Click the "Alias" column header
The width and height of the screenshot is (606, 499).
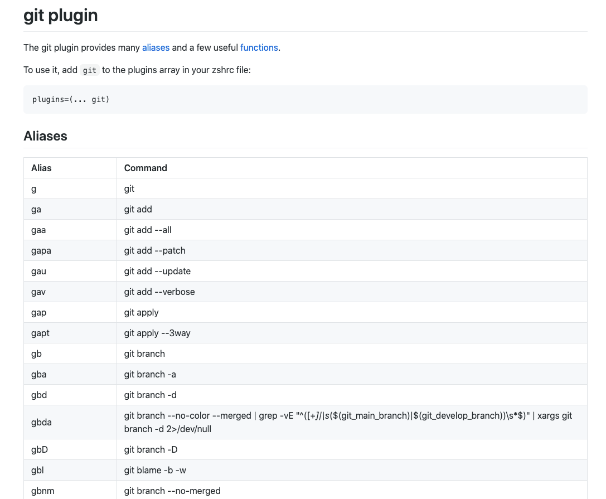pos(42,168)
